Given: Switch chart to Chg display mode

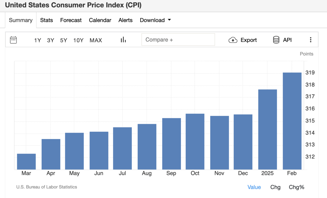Looking at the screenshot, I should [x=275, y=187].
